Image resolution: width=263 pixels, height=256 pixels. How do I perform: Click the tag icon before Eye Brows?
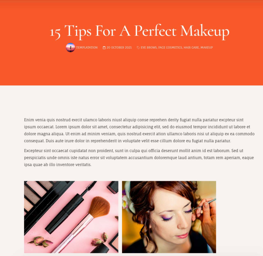pyautogui.click(x=138, y=48)
